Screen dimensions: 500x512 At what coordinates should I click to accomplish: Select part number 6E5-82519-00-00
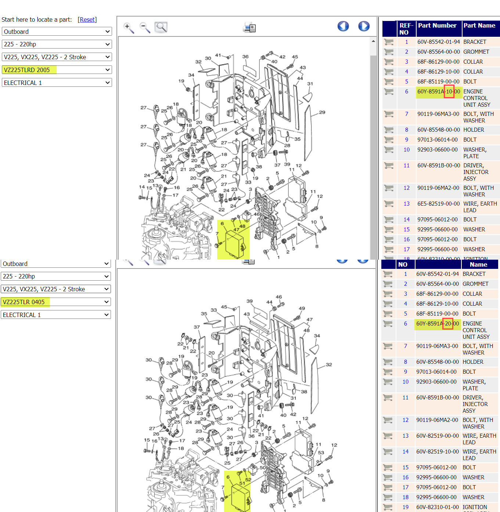tap(439, 204)
